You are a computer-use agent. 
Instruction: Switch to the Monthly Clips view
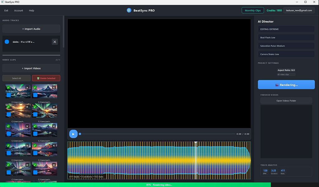[253, 10]
